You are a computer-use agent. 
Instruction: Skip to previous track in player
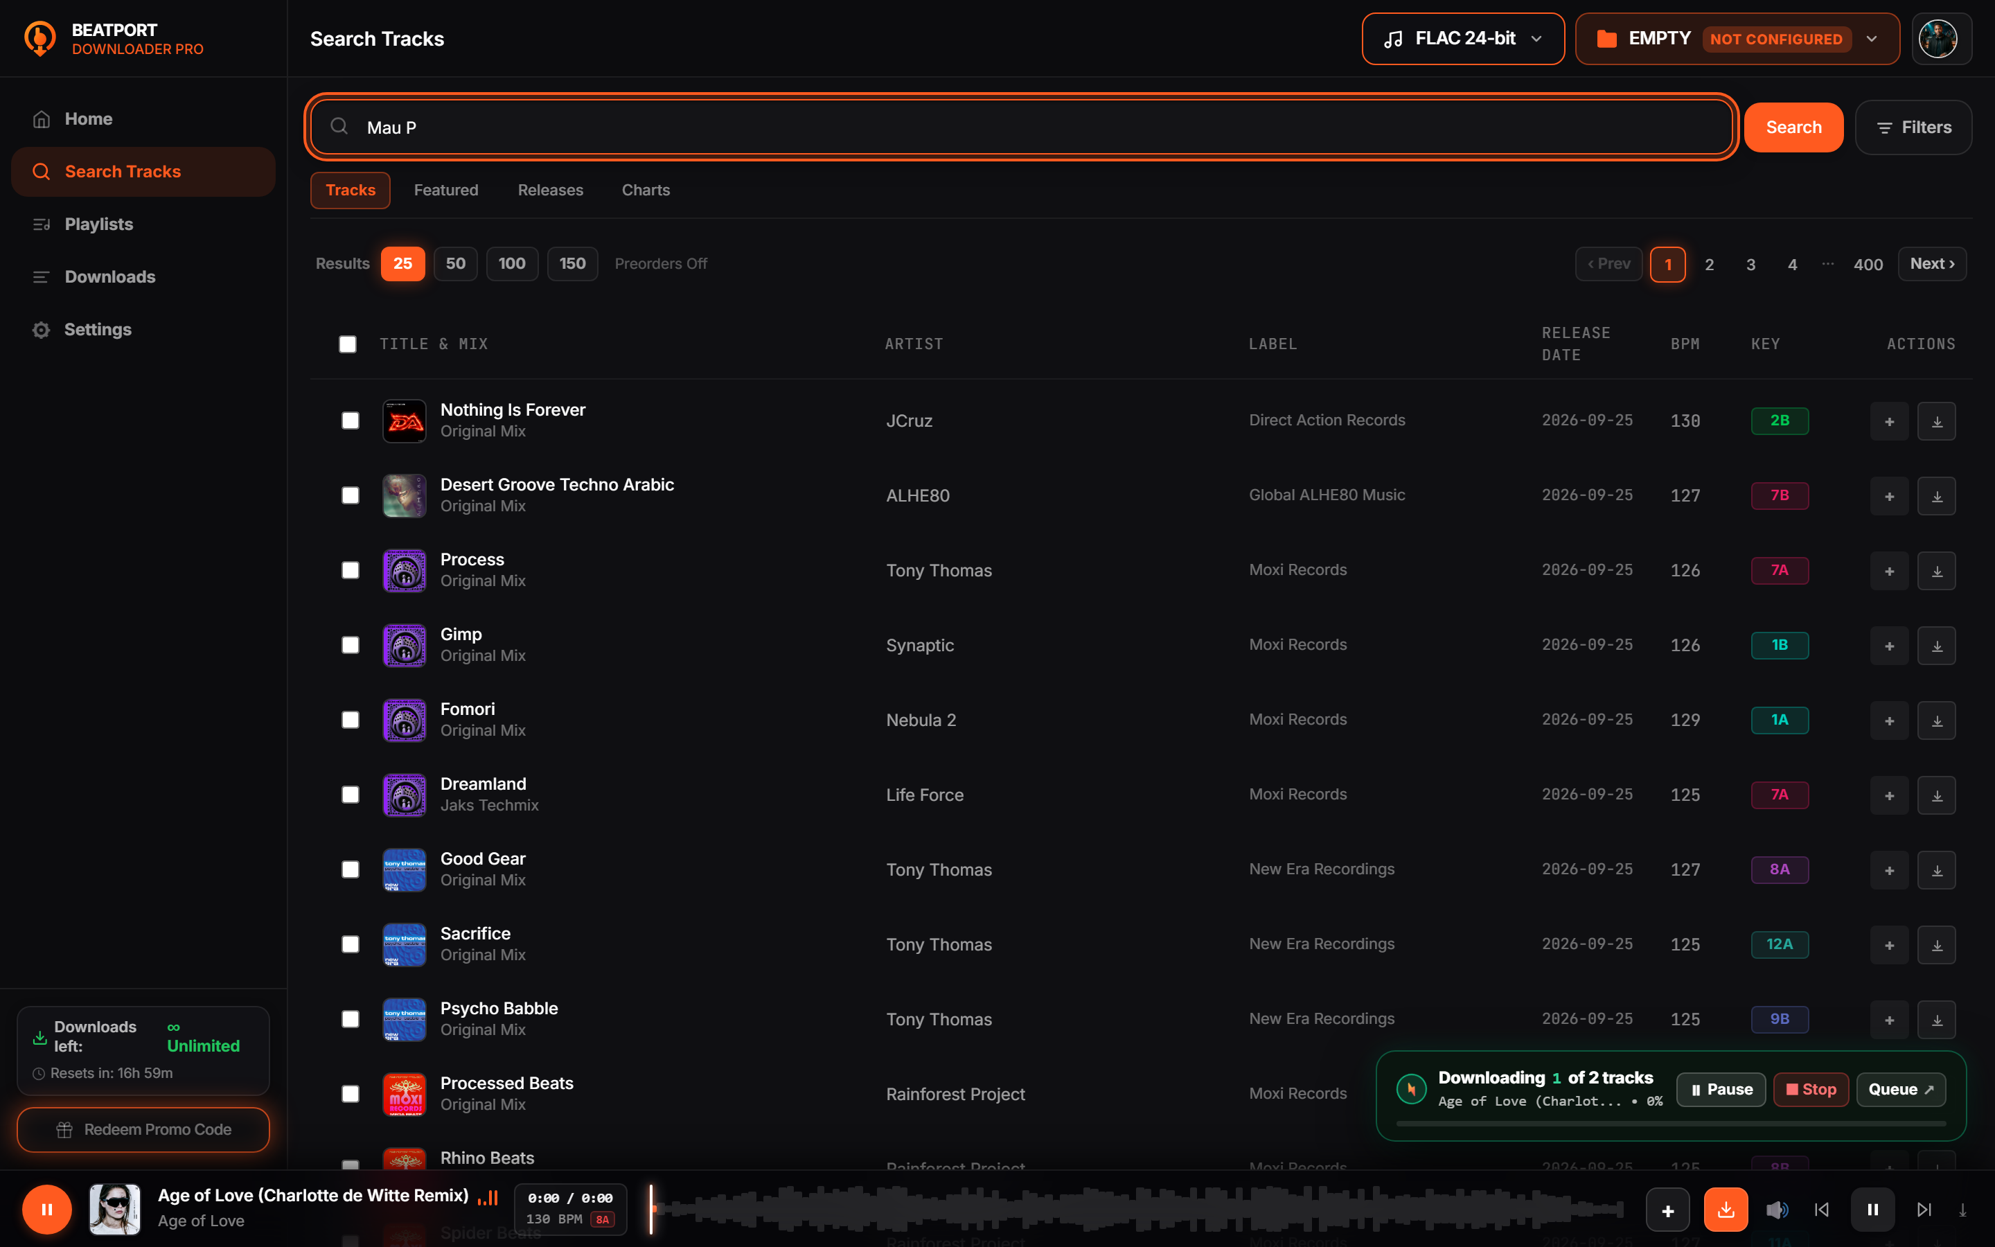(1822, 1210)
